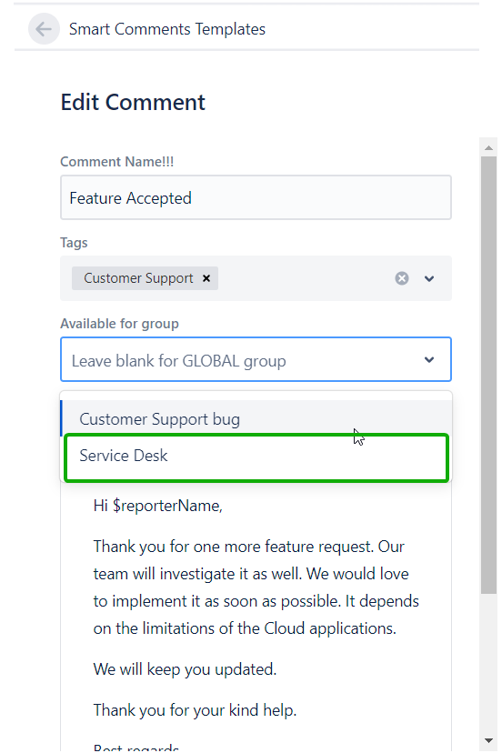This screenshot has width=502, height=753.
Task: Clear all tags with circled X icon
Action: pyautogui.click(x=402, y=278)
